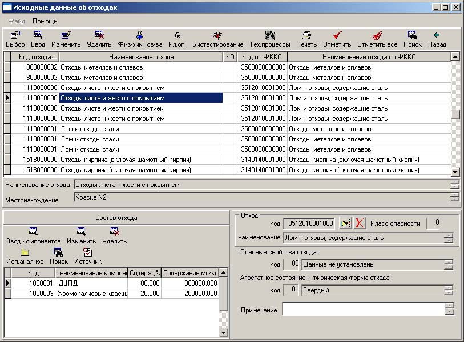Screen dimensions: 464x342
Task: Click the Примечание input field
Action: pyautogui.click(x=363, y=309)
